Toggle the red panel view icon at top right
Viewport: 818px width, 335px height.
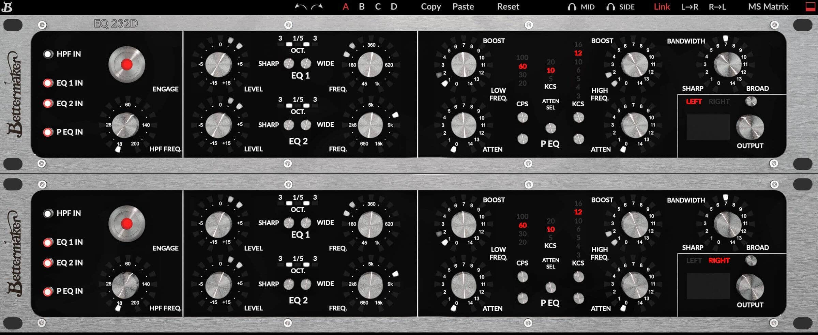tap(811, 7)
